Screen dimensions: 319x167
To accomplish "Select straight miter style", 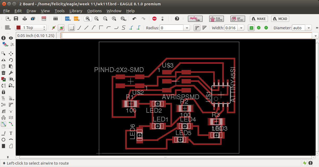I will click(204, 28).
